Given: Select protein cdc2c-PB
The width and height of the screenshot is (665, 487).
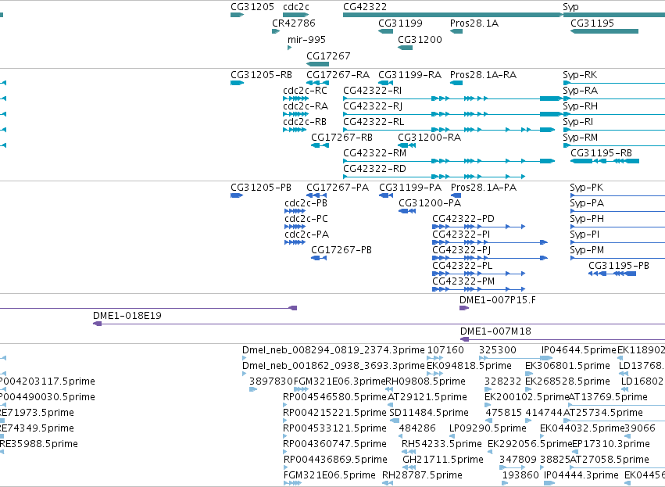Looking at the screenshot, I should coord(295,211).
